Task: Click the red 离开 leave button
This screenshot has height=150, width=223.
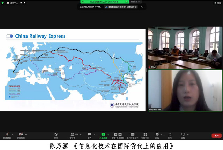Action: click(x=216, y=136)
